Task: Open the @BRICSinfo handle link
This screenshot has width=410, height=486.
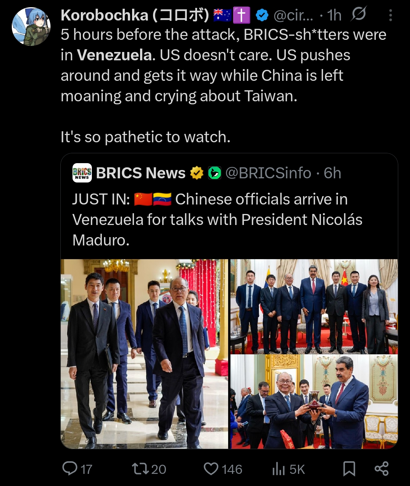Action: (x=268, y=173)
